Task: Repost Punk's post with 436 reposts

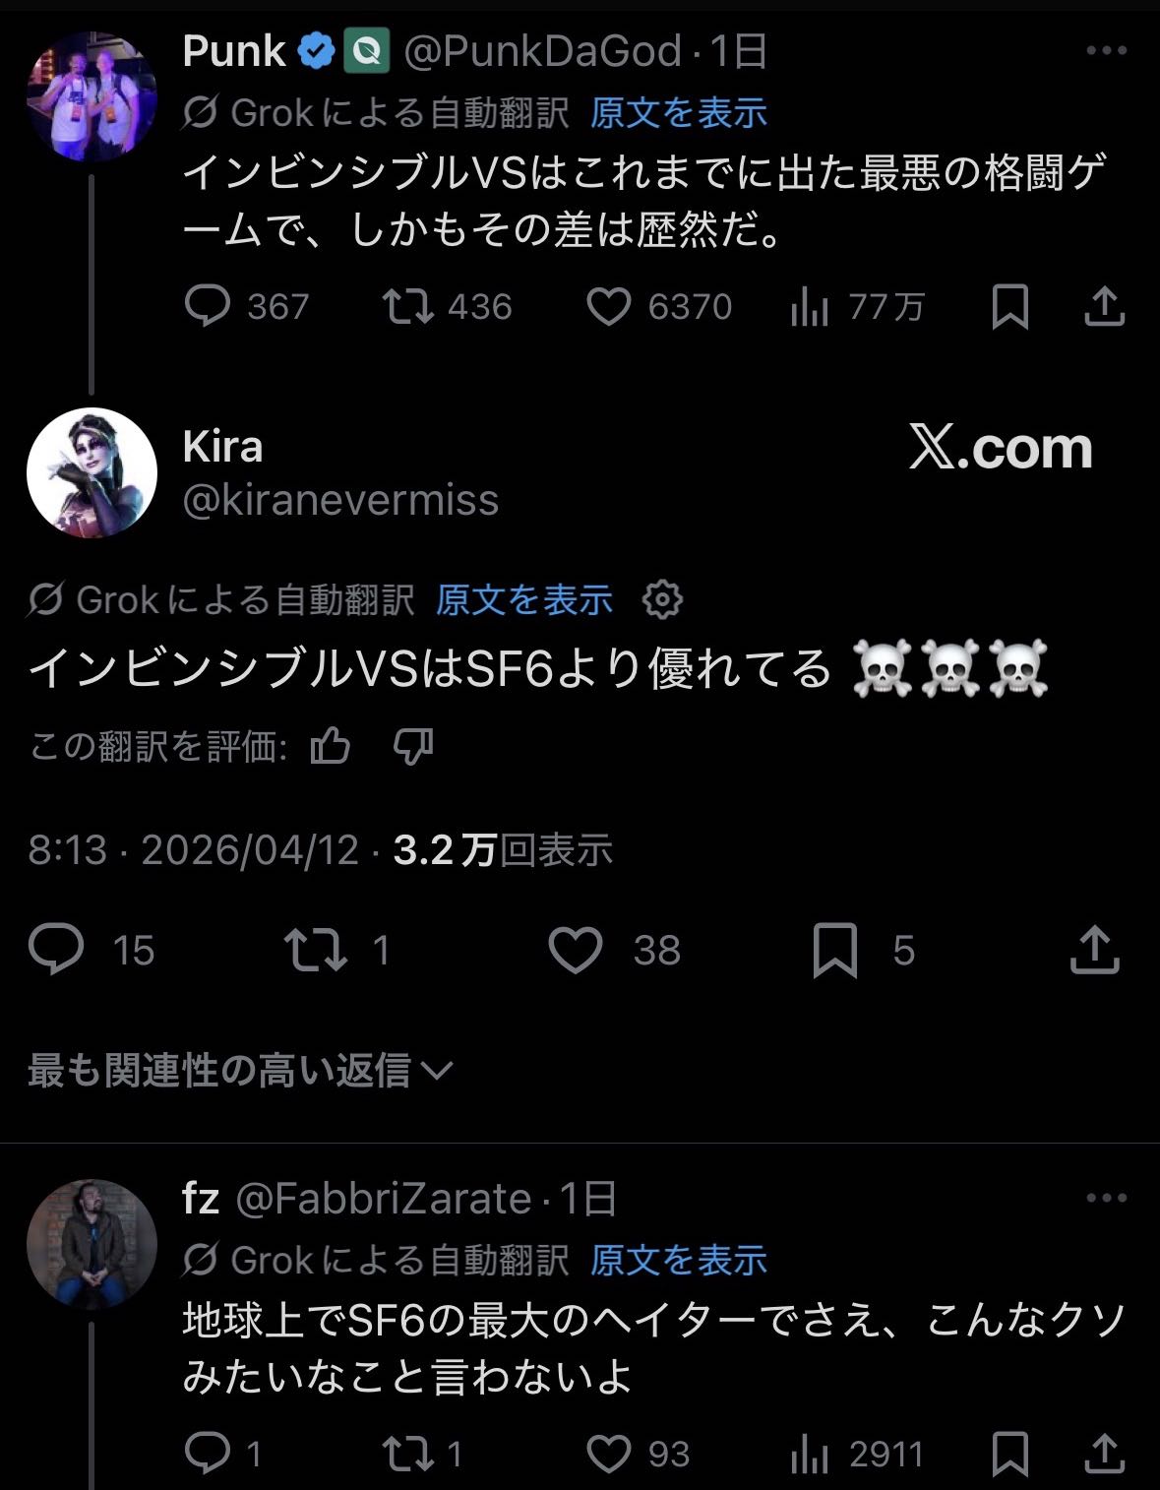Action: (x=407, y=307)
